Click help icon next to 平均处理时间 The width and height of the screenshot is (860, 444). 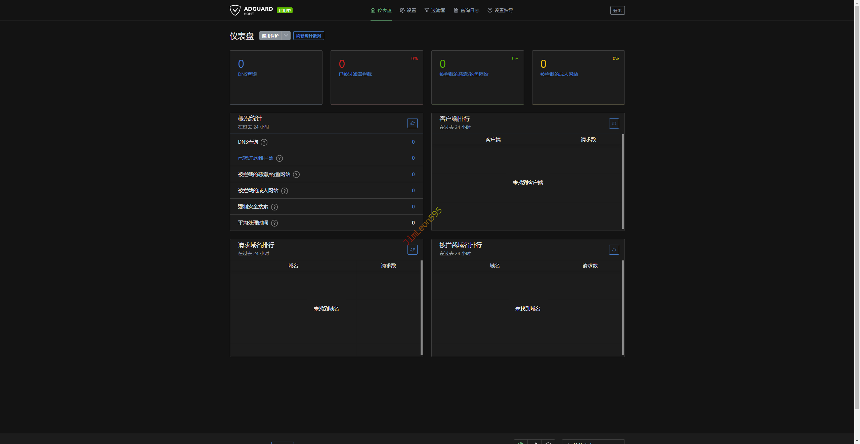click(x=274, y=223)
